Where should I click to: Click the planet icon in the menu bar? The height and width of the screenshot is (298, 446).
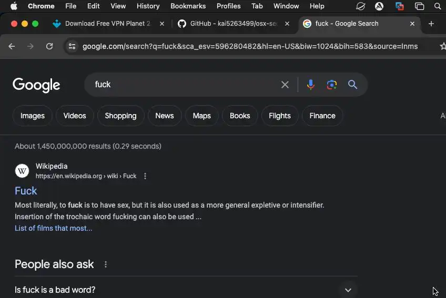tap(360, 6)
